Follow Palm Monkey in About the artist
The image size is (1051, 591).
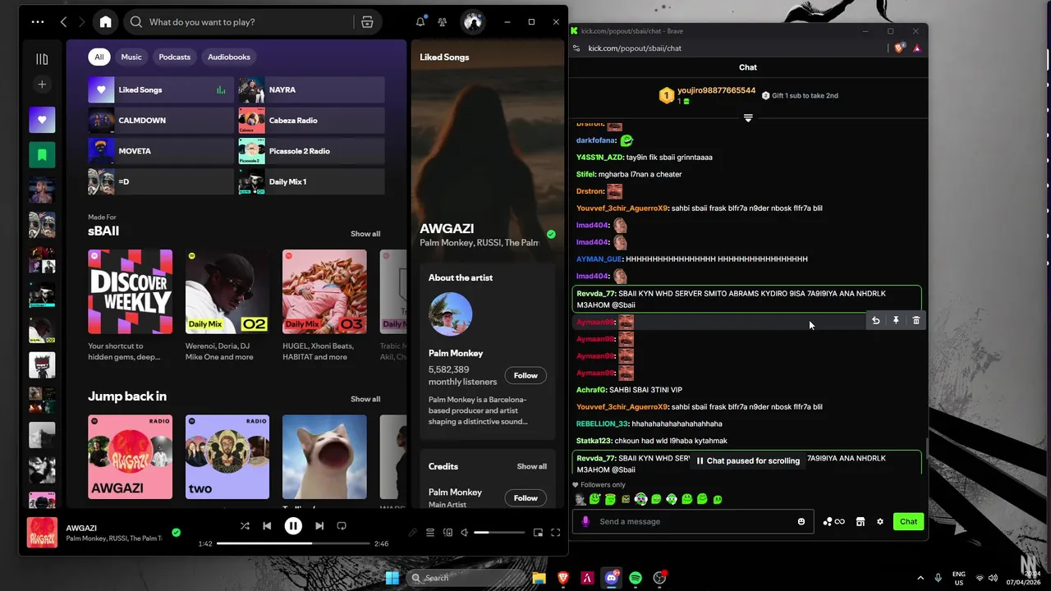(525, 375)
